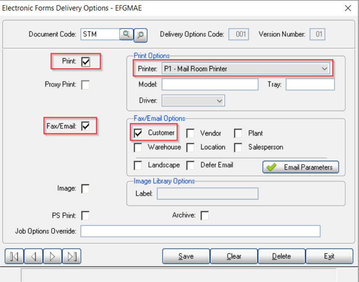
Task: Check the Archive checkbox
Action: point(205,216)
